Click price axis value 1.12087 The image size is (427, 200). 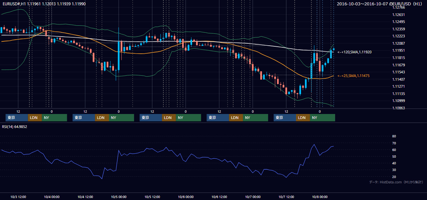point(398,43)
